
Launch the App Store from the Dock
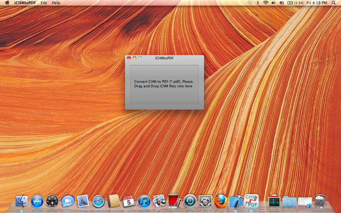(x=37, y=201)
